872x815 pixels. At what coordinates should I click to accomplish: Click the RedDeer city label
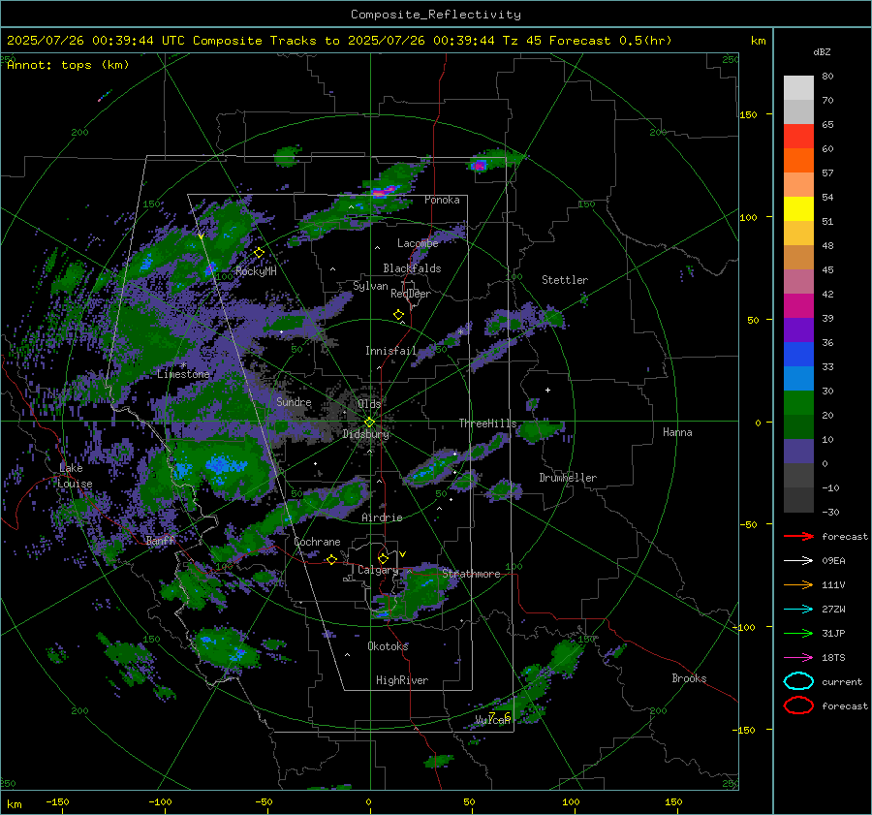411,294
